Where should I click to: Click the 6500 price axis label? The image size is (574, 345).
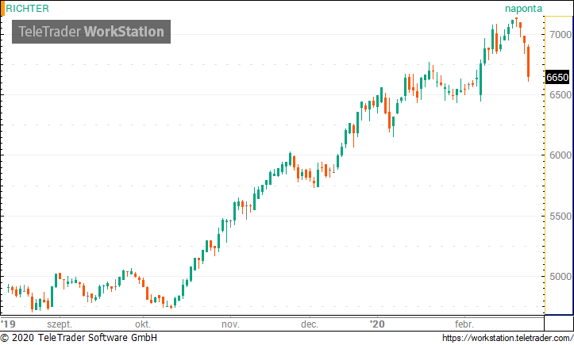[x=561, y=94]
